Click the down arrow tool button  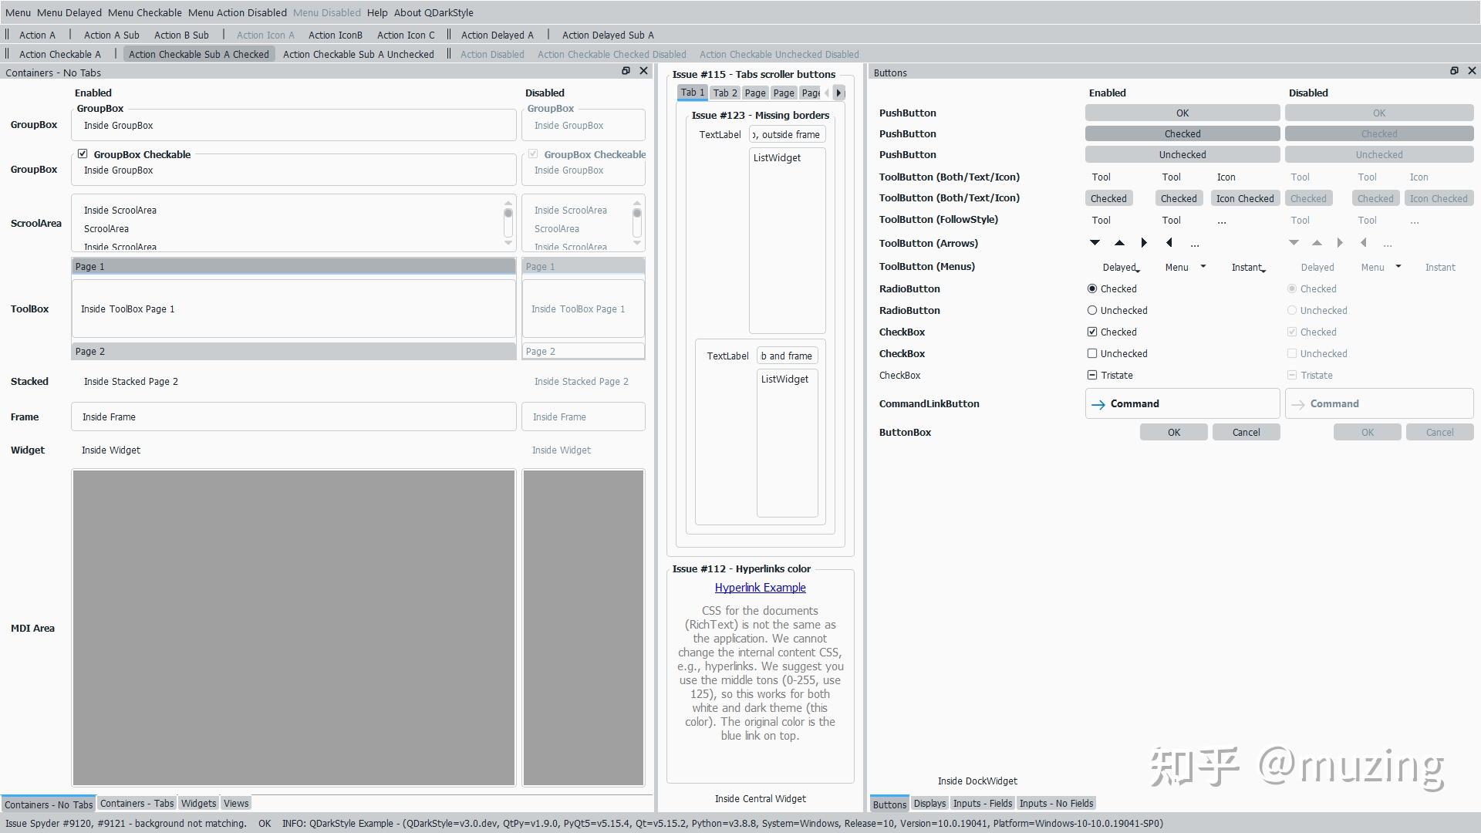pyautogui.click(x=1094, y=243)
